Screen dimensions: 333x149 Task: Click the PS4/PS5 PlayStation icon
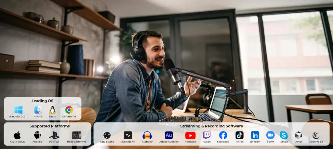pyautogui.click(x=54, y=135)
